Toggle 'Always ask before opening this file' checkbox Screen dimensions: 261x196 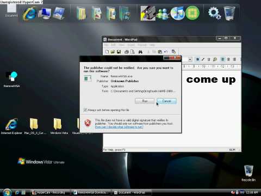[x=85, y=110]
